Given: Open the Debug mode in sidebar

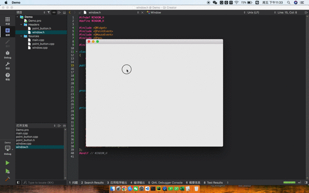Looking at the screenshot, I should click(8, 54).
